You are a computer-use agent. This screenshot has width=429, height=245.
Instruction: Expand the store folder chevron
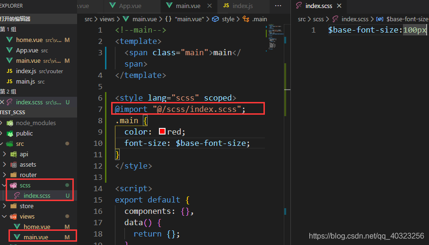pyautogui.click(x=4, y=206)
